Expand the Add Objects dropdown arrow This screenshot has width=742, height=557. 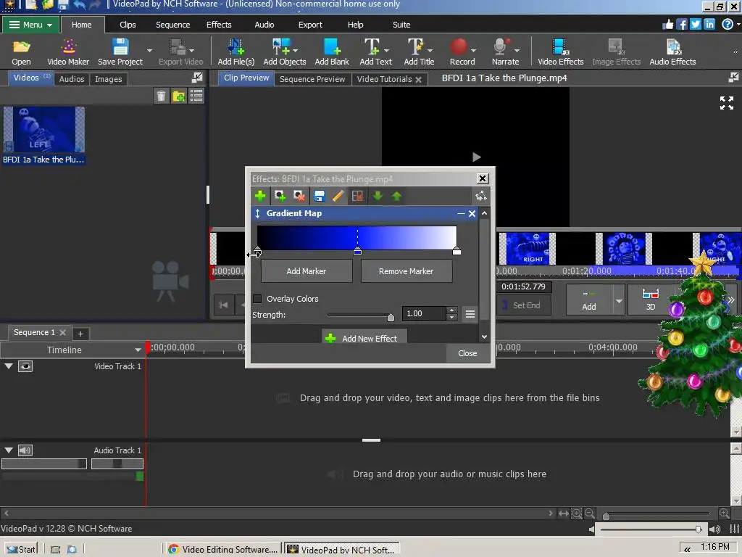(x=296, y=50)
